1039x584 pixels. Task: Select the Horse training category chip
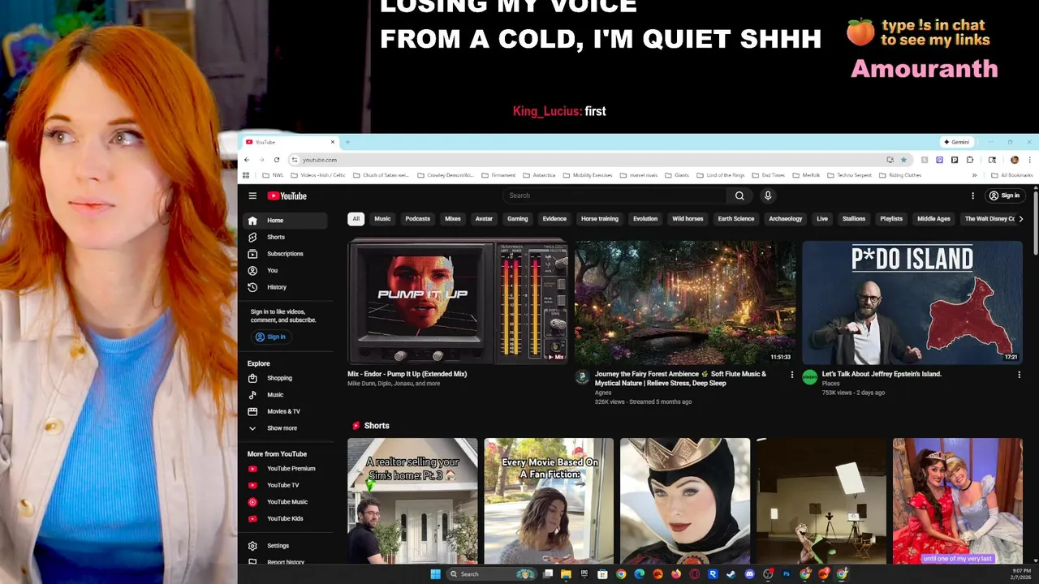(600, 219)
